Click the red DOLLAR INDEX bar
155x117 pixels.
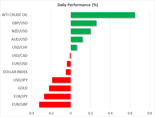68,72
